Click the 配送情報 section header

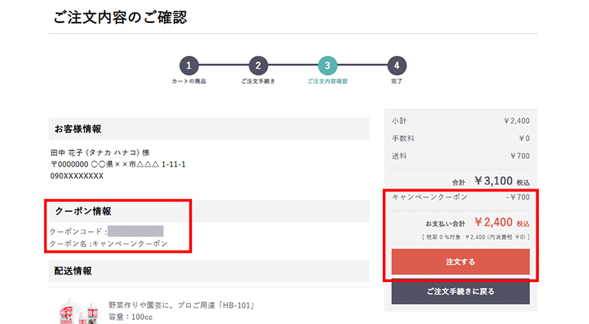click(72, 271)
